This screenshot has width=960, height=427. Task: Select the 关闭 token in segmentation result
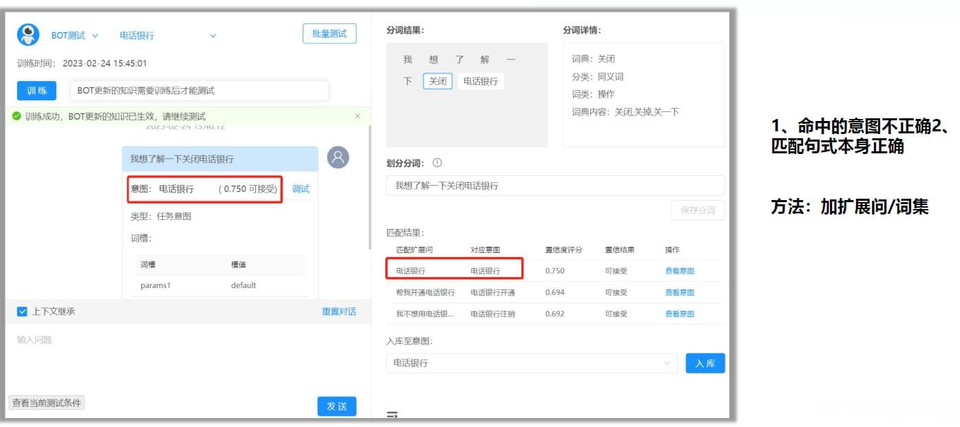(x=437, y=81)
